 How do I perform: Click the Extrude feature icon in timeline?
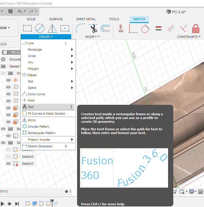[34, 204]
